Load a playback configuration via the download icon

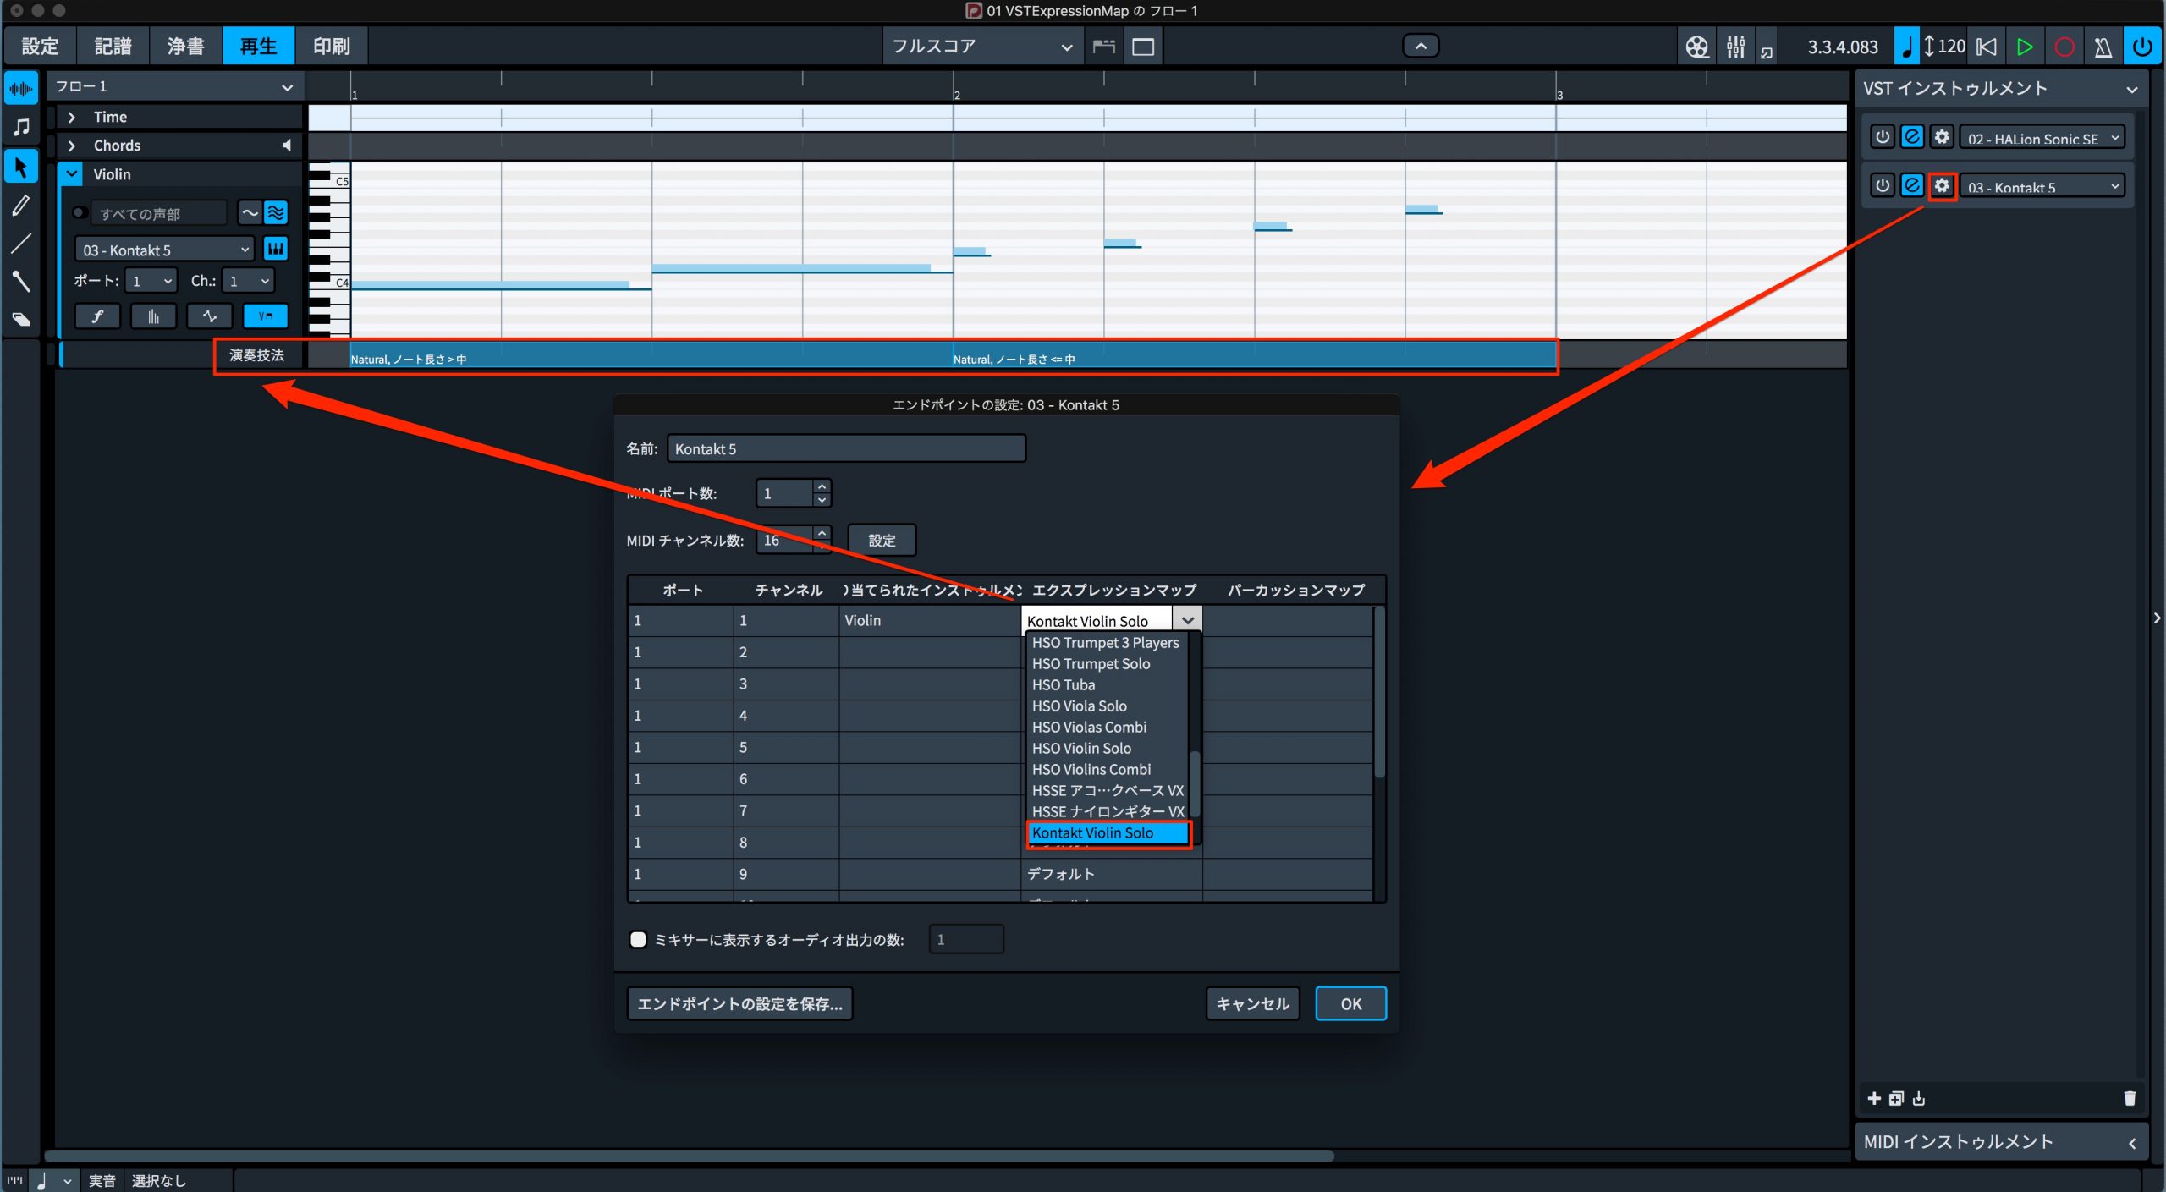pyautogui.click(x=1918, y=1098)
